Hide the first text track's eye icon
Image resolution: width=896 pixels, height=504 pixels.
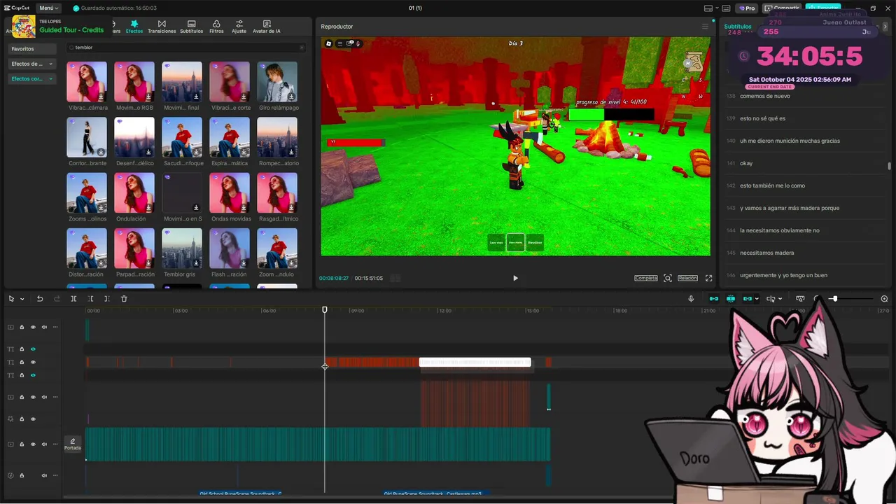pos(33,349)
